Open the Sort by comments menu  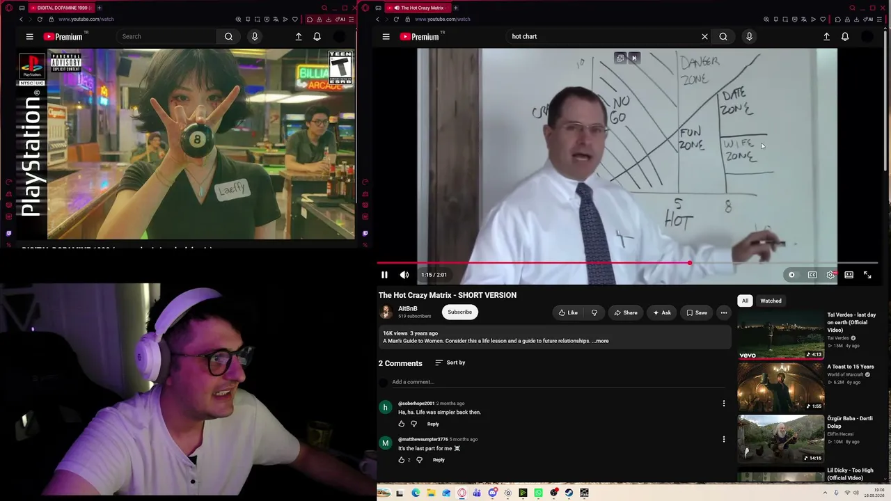click(450, 363)
